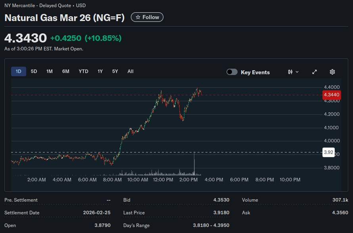The image size is (353, 233).
Task: Click the Natural Gas Mar 26 (NG=F) title
Action: click(64, 18)
